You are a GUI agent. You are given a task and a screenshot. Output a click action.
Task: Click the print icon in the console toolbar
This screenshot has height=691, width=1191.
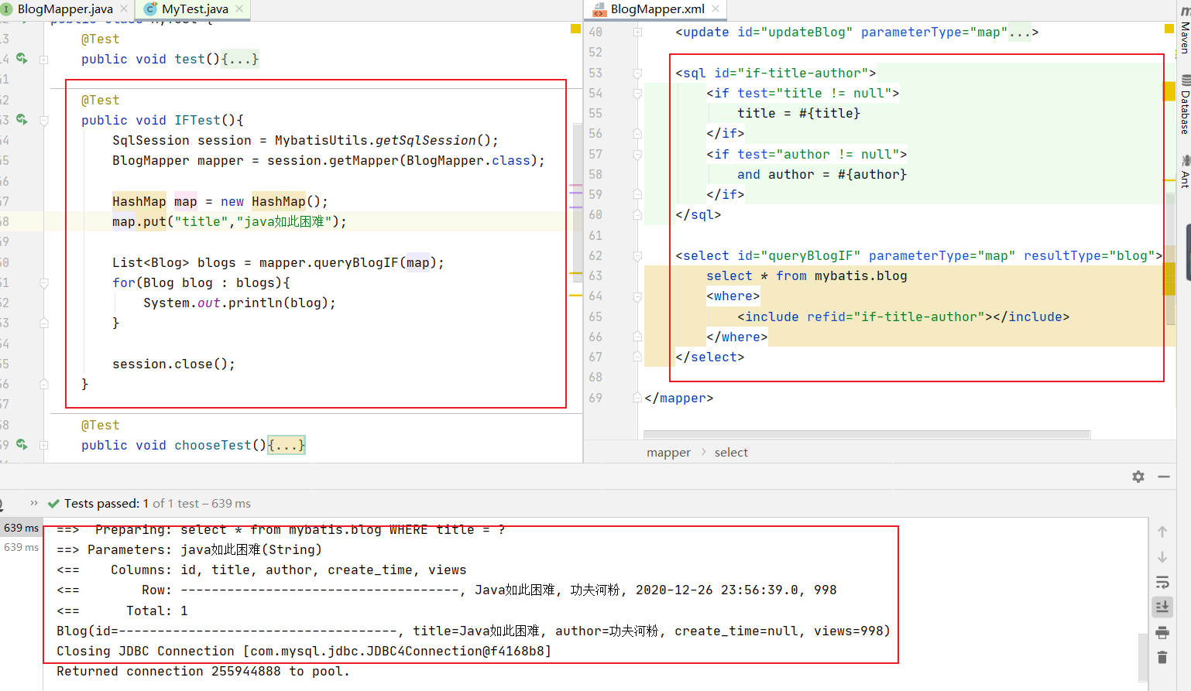click(1162, 633)
